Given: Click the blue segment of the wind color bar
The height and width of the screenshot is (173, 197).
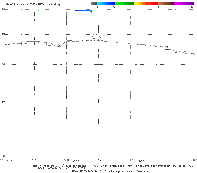Looking at the screenshot, I should [x=106, y=3].
